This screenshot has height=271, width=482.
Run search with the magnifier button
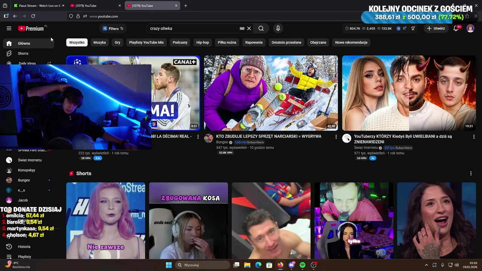pyautogui.click(x=261, y=28)
